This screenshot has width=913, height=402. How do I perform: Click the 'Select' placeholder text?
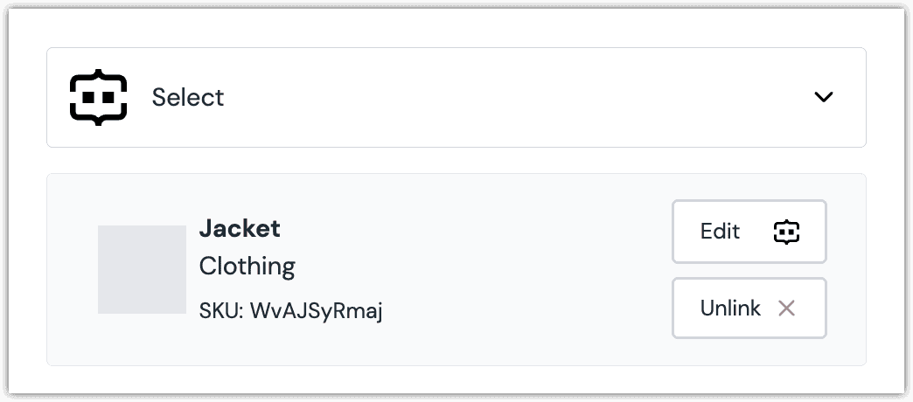[188, 97]
